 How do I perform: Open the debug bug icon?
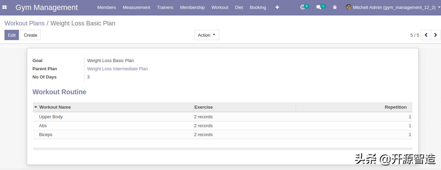coord(335,7)
